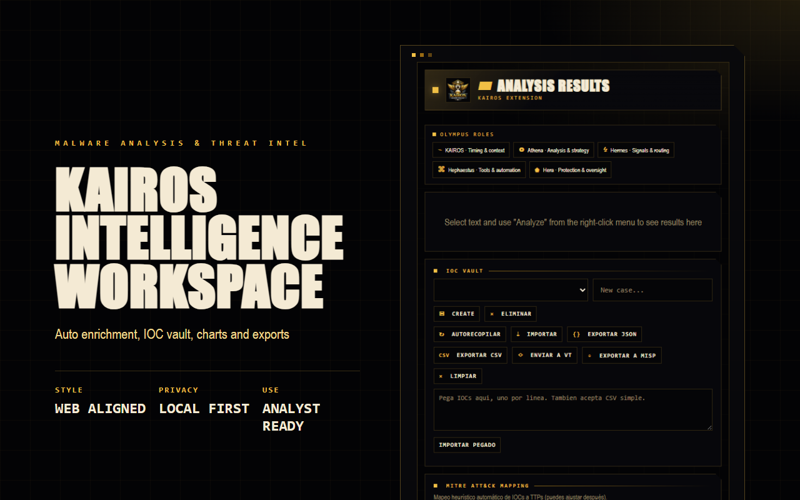Focus the Pega IOCs aquí textarea
The height and width of the screenshot is (500, 800).
573,410
